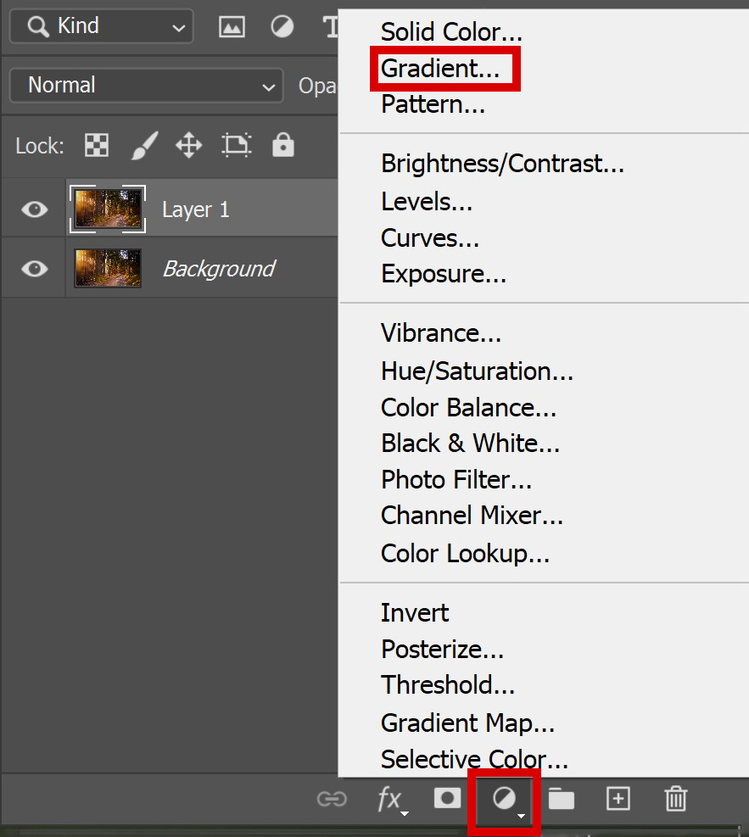Select Curves... adjustment option
749x837 pixels.
(x=430, y=238)
